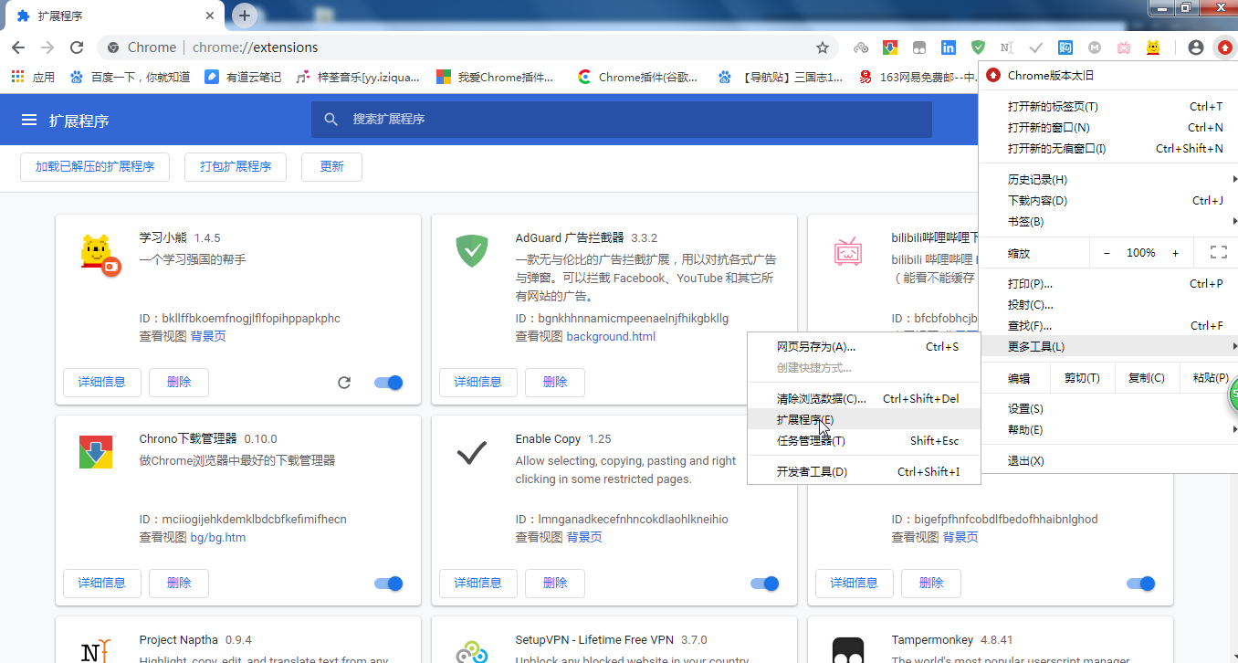
Task: Select 退出(X) from Chrome menu
Action: coord(1107,460)
